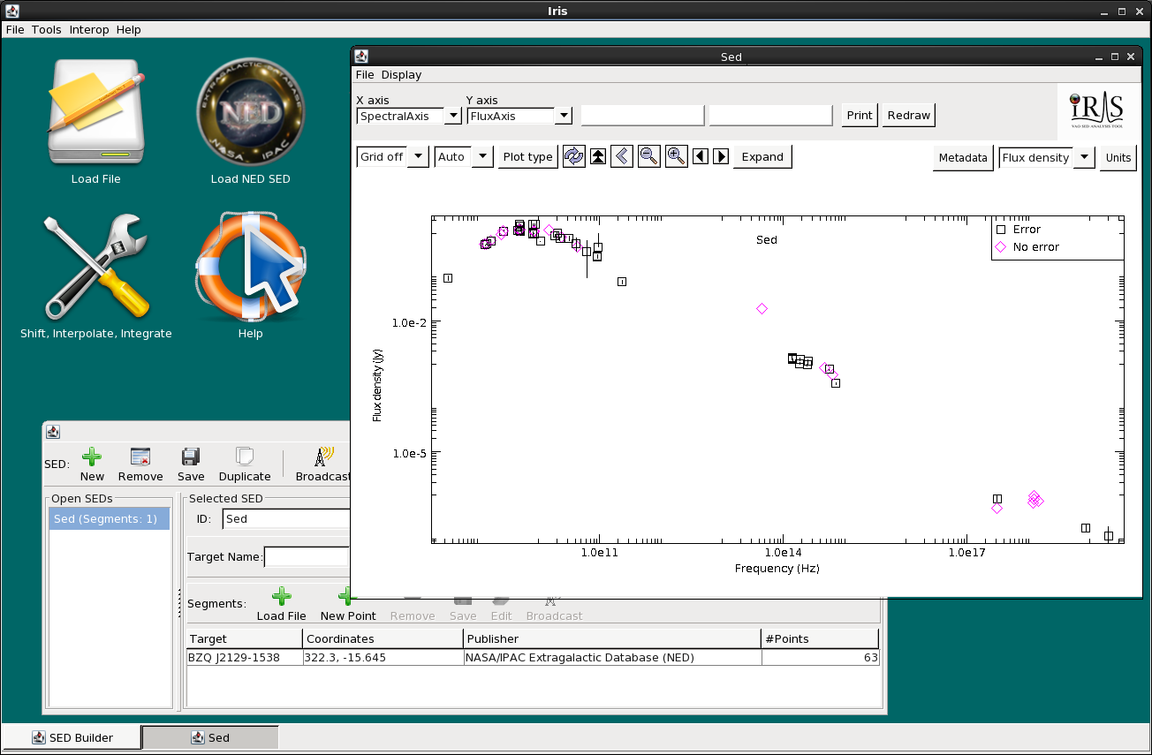
Task: Open the Help menu in menubar
Action: (129, 30)
